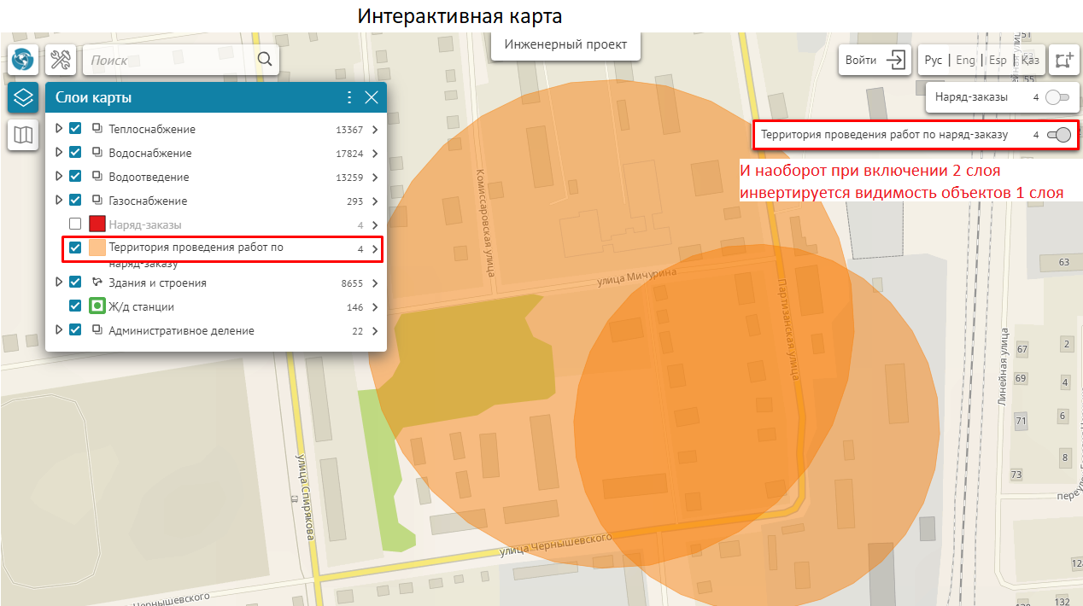Open details arrow for Газоснабжение layer
This screenshot has width=1083, height=606.
375,201
